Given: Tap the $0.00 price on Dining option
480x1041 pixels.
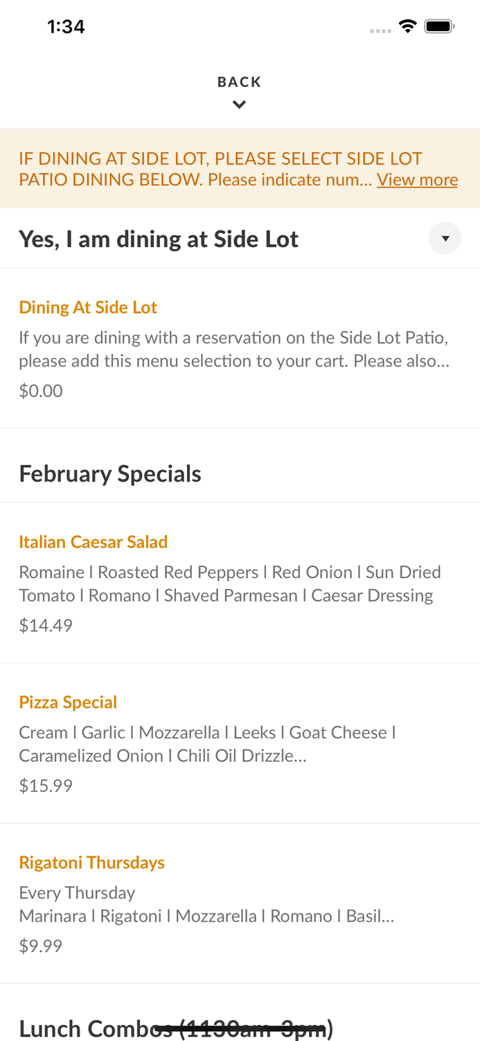Looking at the screenshot, I should coord(40,391).
